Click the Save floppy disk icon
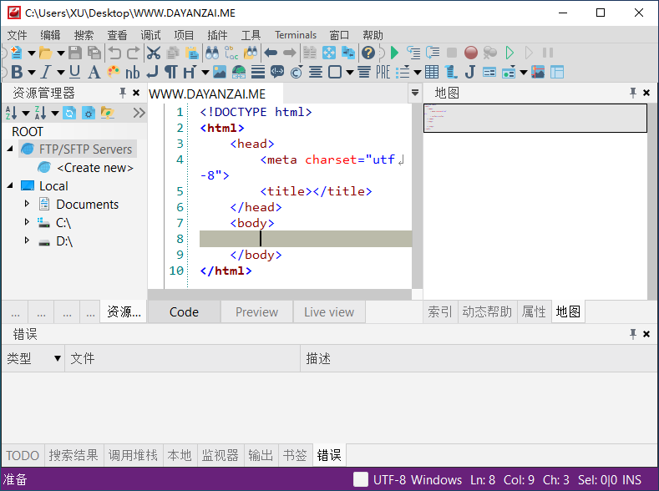The height and width of the screenshot is (491, 659). (x=75, y=53)
